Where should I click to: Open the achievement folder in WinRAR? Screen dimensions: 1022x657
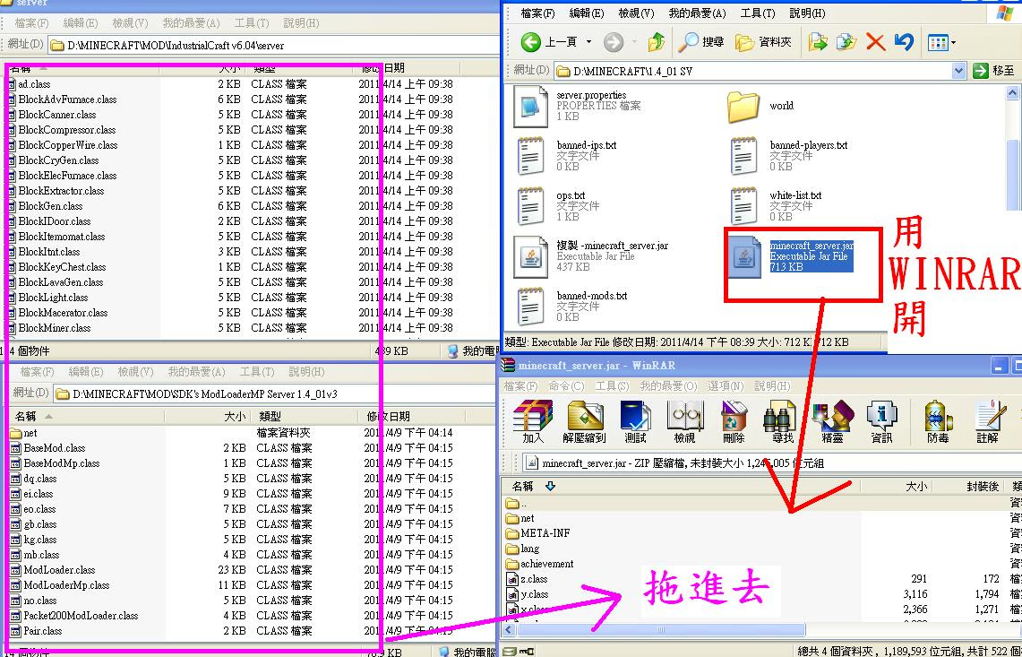coord(540,564)
